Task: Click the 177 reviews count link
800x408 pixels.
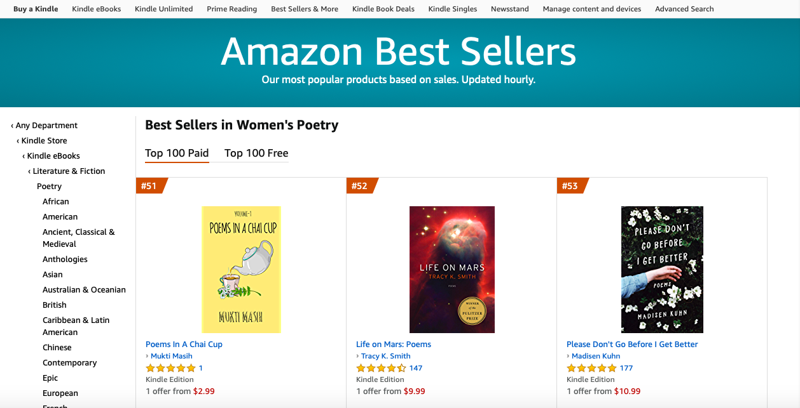Action: (626, 368)
